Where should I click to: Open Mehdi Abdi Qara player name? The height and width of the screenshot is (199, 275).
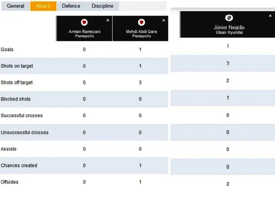point(141,32)
